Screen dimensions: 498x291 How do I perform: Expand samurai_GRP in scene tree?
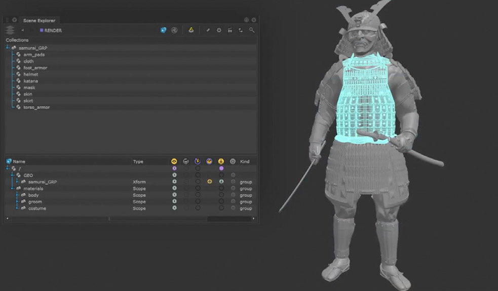[17, 182]
